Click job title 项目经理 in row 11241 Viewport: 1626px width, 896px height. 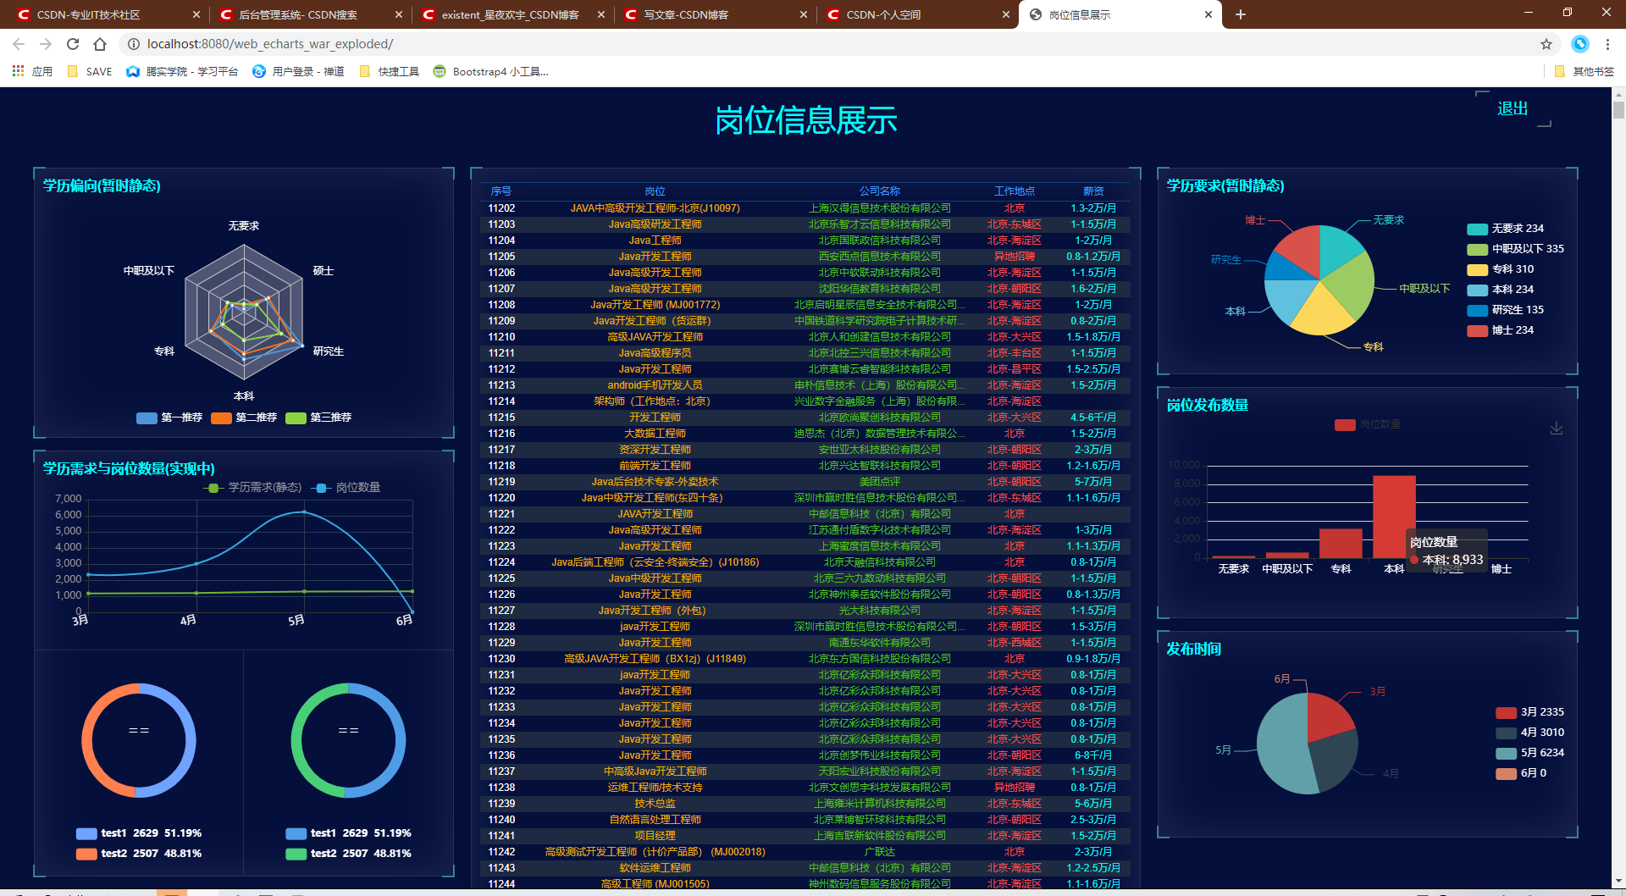click(x=655, y=836)
